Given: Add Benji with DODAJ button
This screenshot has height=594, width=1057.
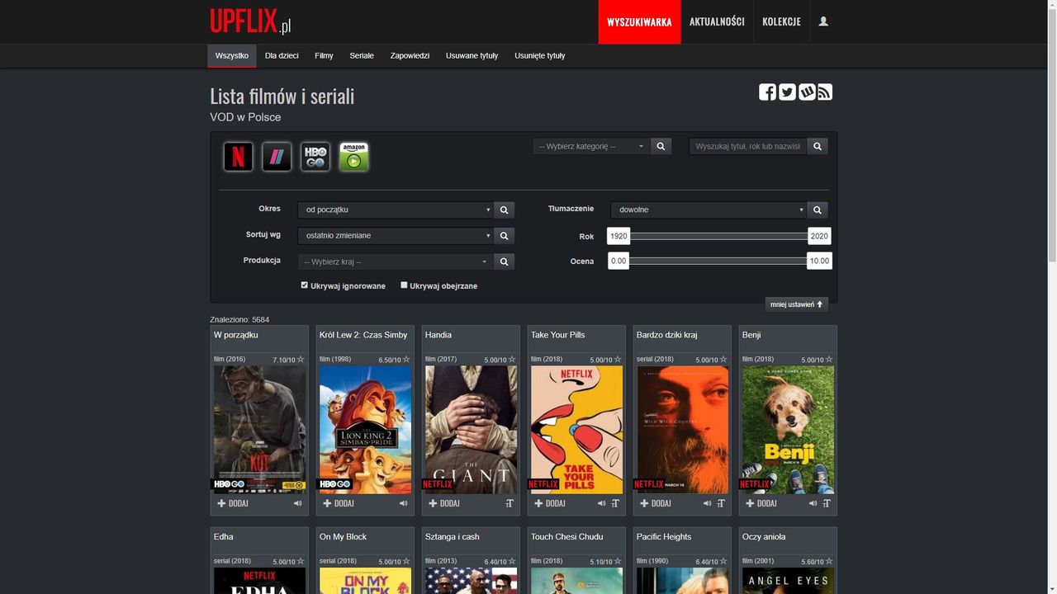Looking at the screenshot, I should click(761, 503).
